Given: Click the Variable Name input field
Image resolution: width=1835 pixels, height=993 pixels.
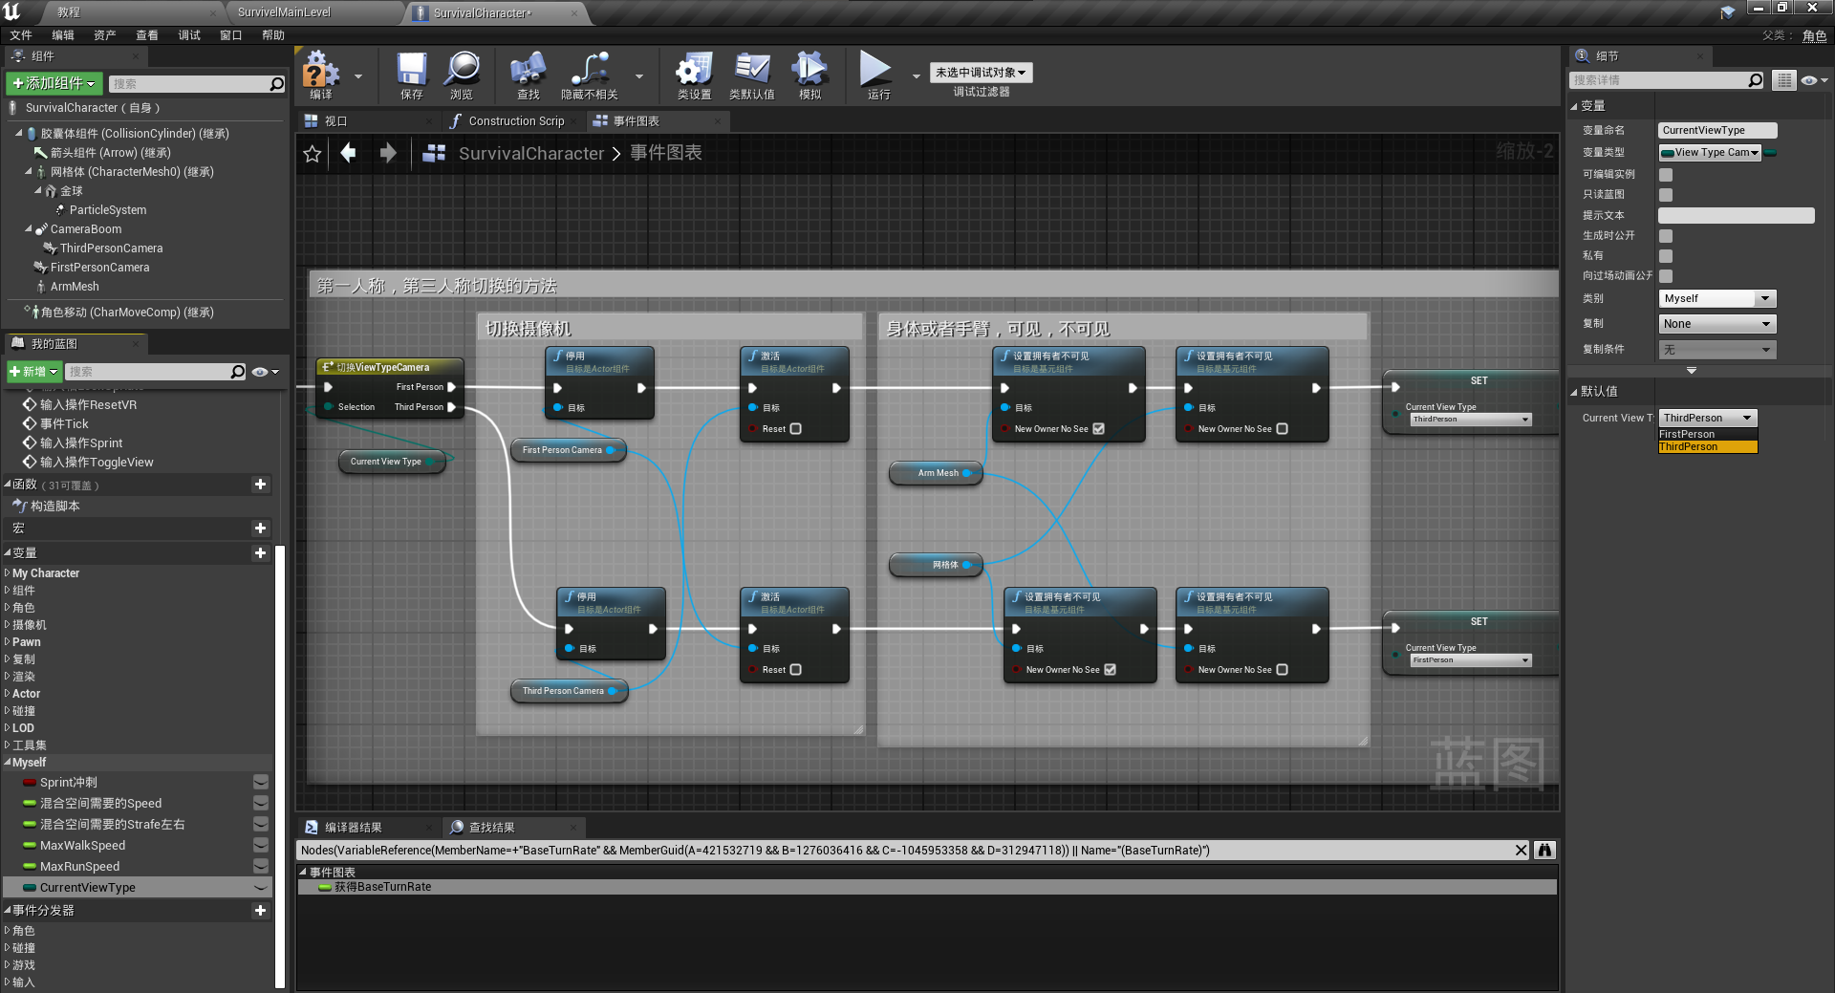Looking at the screenshot, I should click(1717, 130).
